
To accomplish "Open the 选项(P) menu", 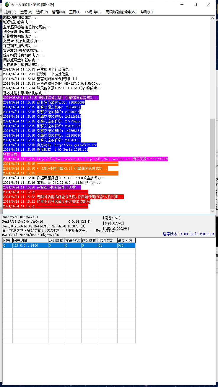I will pos(42,12).
